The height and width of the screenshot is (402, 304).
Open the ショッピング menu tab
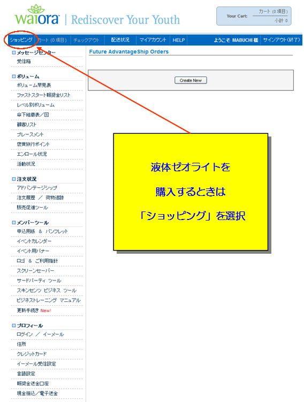click(21, 40)
